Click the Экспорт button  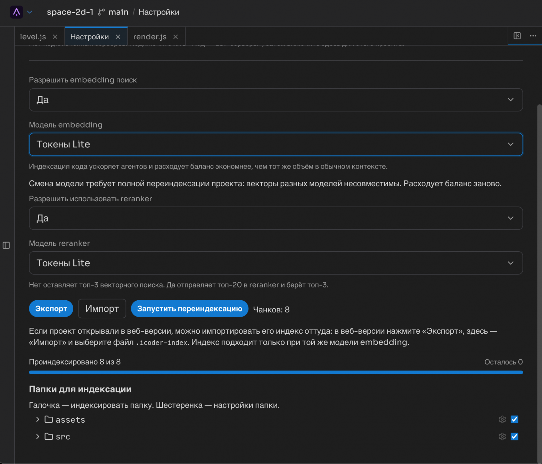[x=51, y=309]
